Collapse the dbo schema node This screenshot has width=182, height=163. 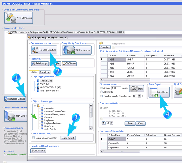35,105
